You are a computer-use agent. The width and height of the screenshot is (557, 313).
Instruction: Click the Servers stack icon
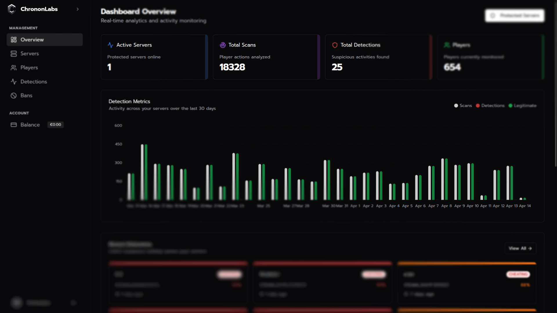[14, 54]
